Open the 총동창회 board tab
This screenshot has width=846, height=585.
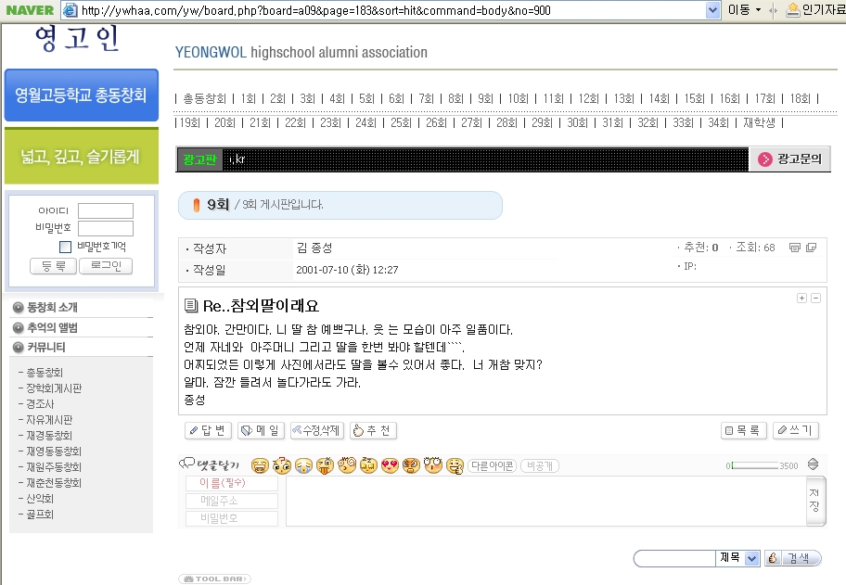coord(204,98)
